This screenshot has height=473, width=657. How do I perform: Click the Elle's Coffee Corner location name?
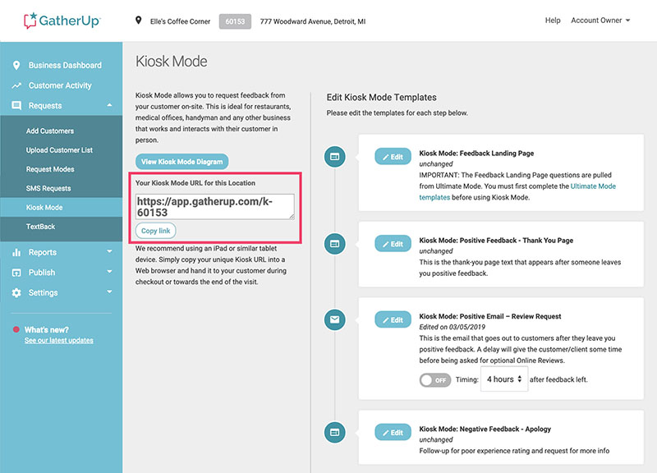[x=180, y=21]
